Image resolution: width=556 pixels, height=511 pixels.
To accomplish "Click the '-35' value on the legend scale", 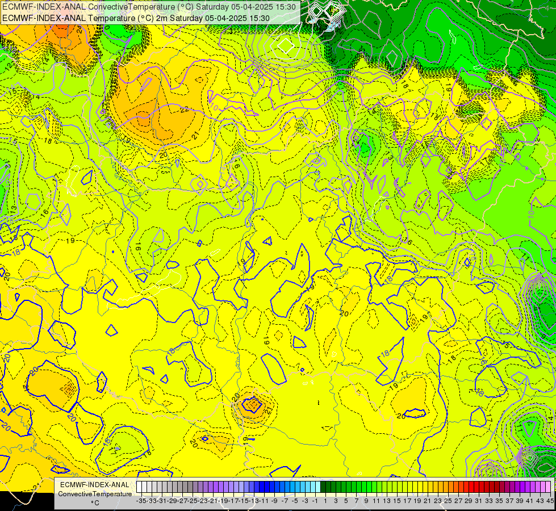I will click(141, 501).
